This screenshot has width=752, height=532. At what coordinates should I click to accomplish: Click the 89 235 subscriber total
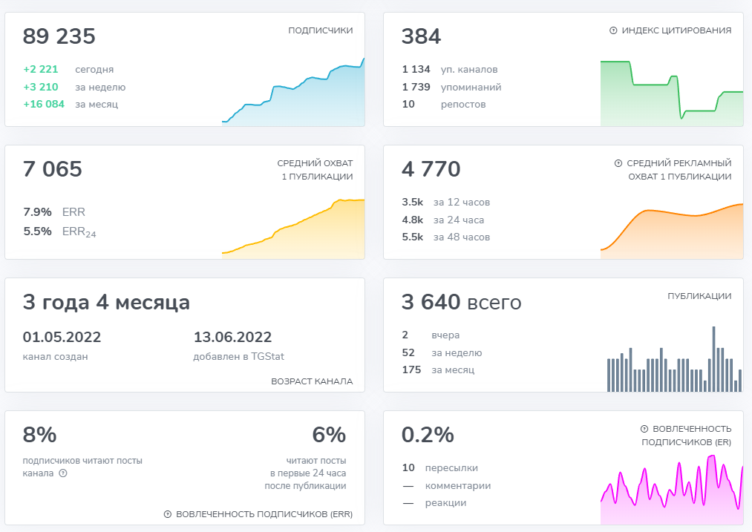pos(59,36)
